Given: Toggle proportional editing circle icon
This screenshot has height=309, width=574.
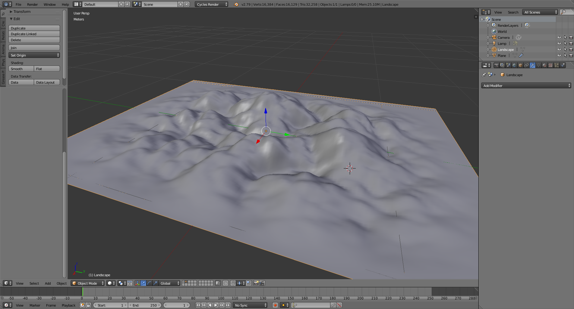Looking at the screenshot, I should coord(225,283).
